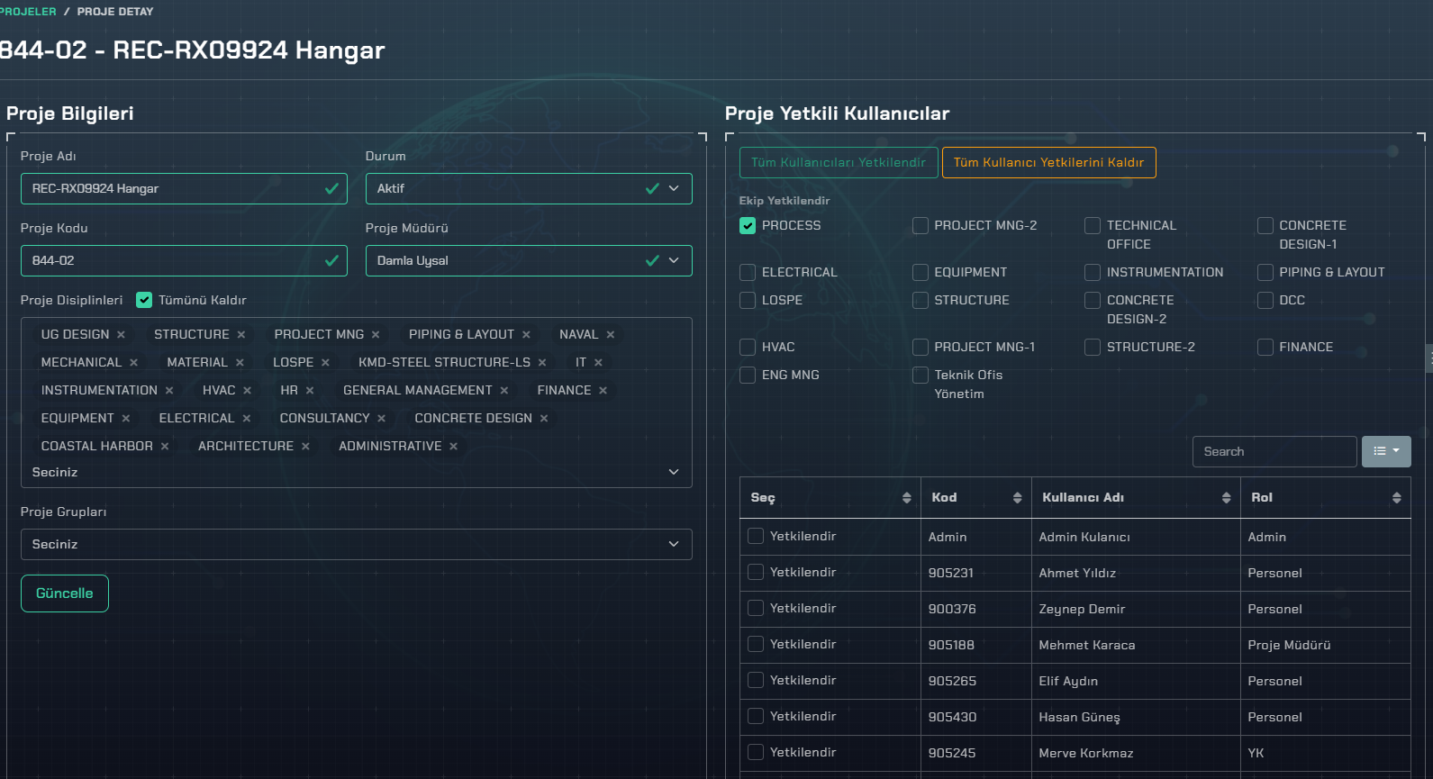The image size is (1433, 779).
Task: Click the Güncelle button
Action: 65,593
